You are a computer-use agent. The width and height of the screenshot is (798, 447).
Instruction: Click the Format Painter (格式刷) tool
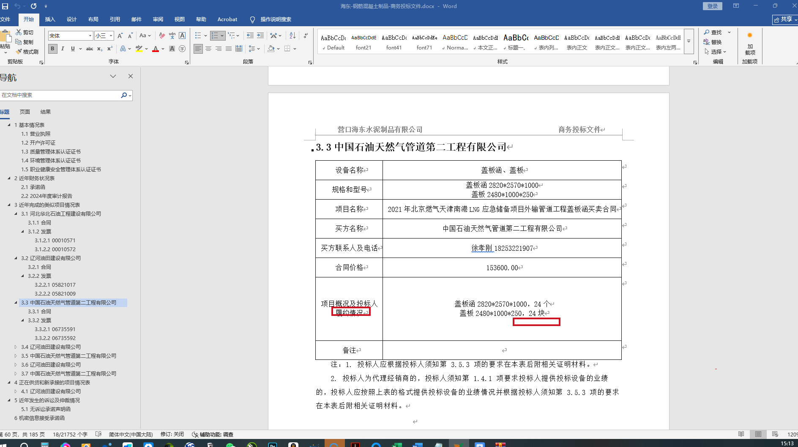point(27,52)
